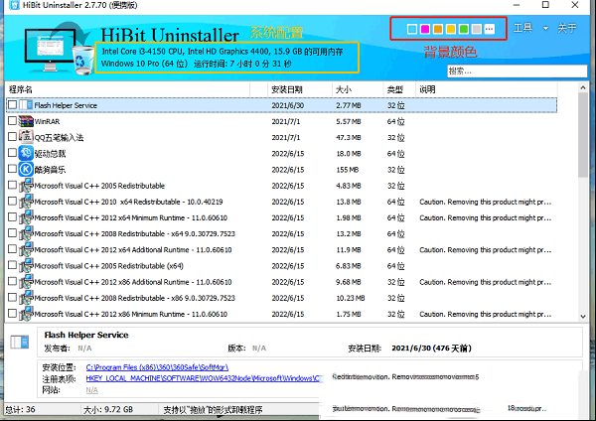Sort by 类型 column header
596x421 pixels.
pyautogui.click(x=398, y=89)
